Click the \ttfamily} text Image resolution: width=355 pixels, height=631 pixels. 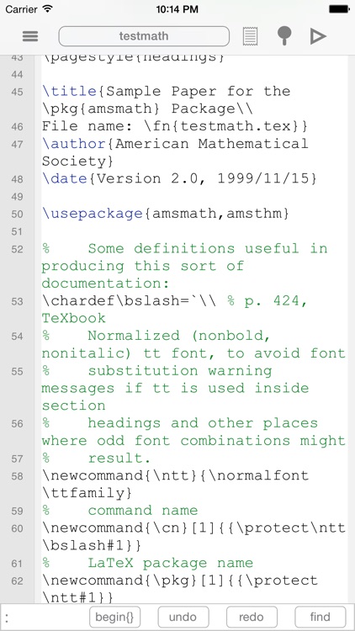(x=87, y=493)
